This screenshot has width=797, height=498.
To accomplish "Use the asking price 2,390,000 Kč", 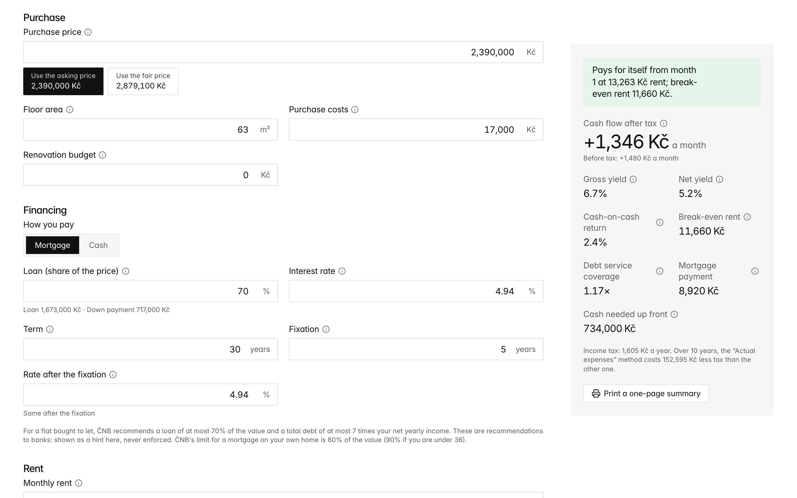I will click(x=63, y=81).
